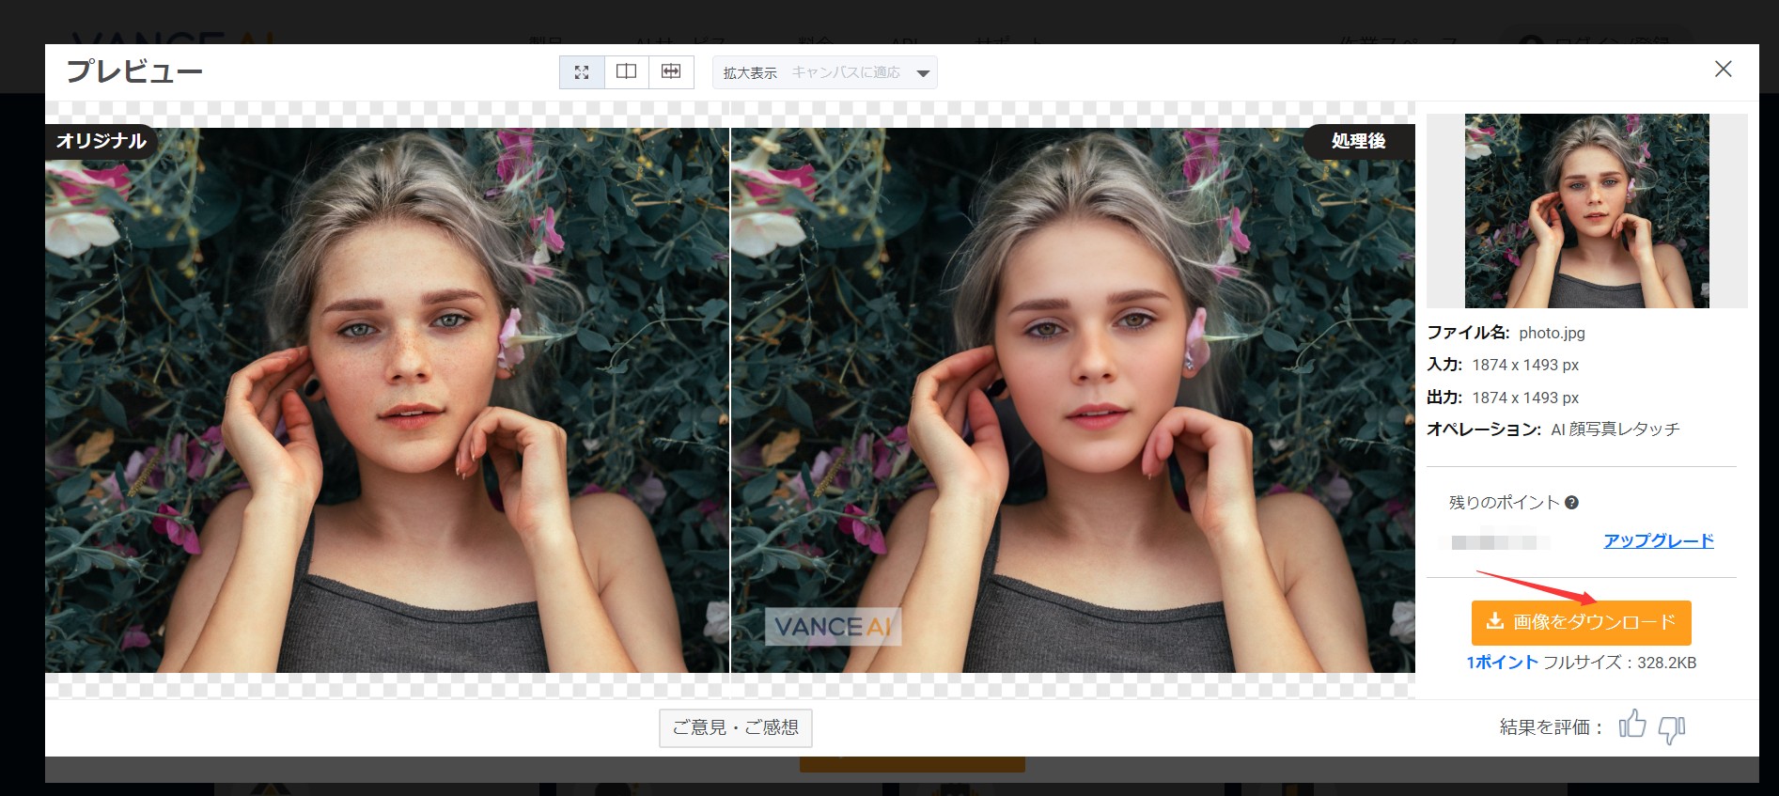The width and height of the screenshot is (1779, 796).
Task: Rate the result with thumbs up
Action: click(x=1632, y=725)
